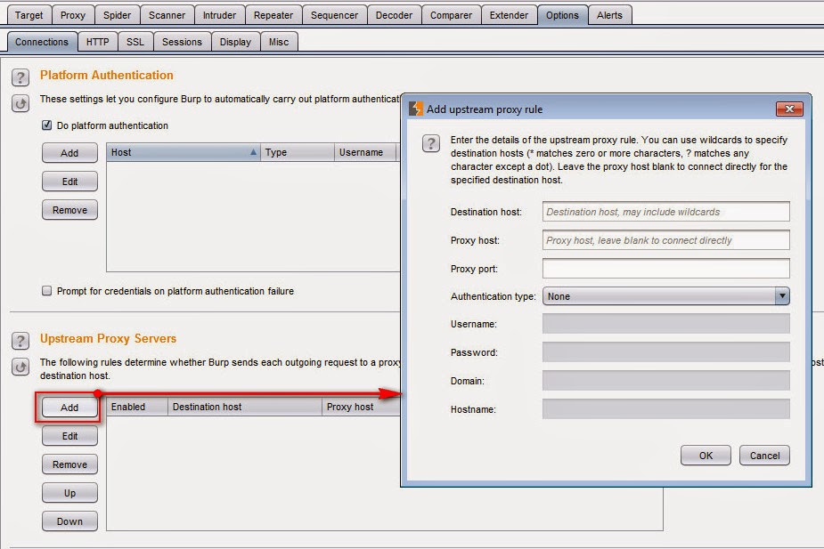Click the Destination host input field
824x549 pixels.
pyautogui.click(x=665, y=212)
